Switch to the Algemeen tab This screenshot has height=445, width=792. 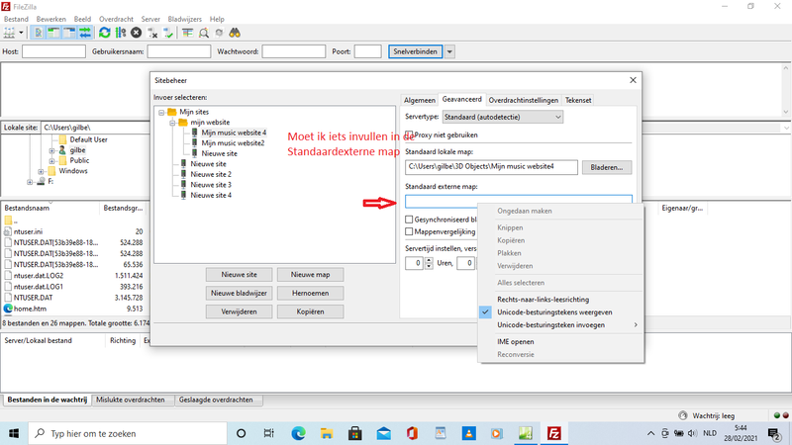(x=419, y=100)
